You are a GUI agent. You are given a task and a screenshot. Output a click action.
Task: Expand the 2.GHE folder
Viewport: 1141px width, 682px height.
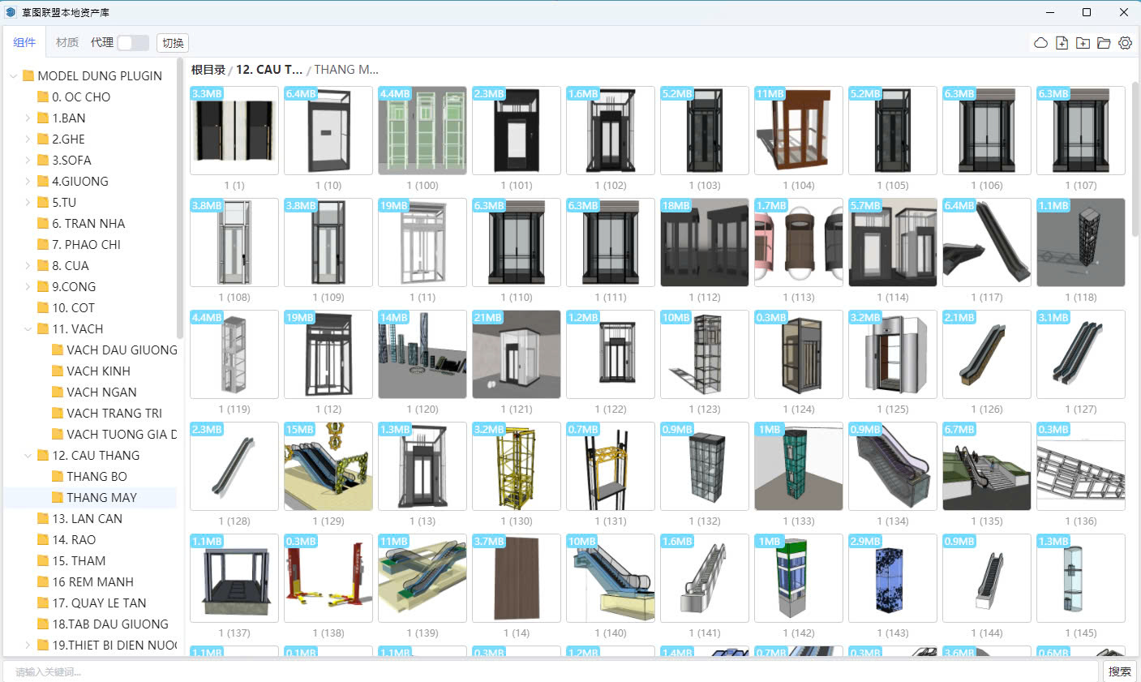point(28,139)
